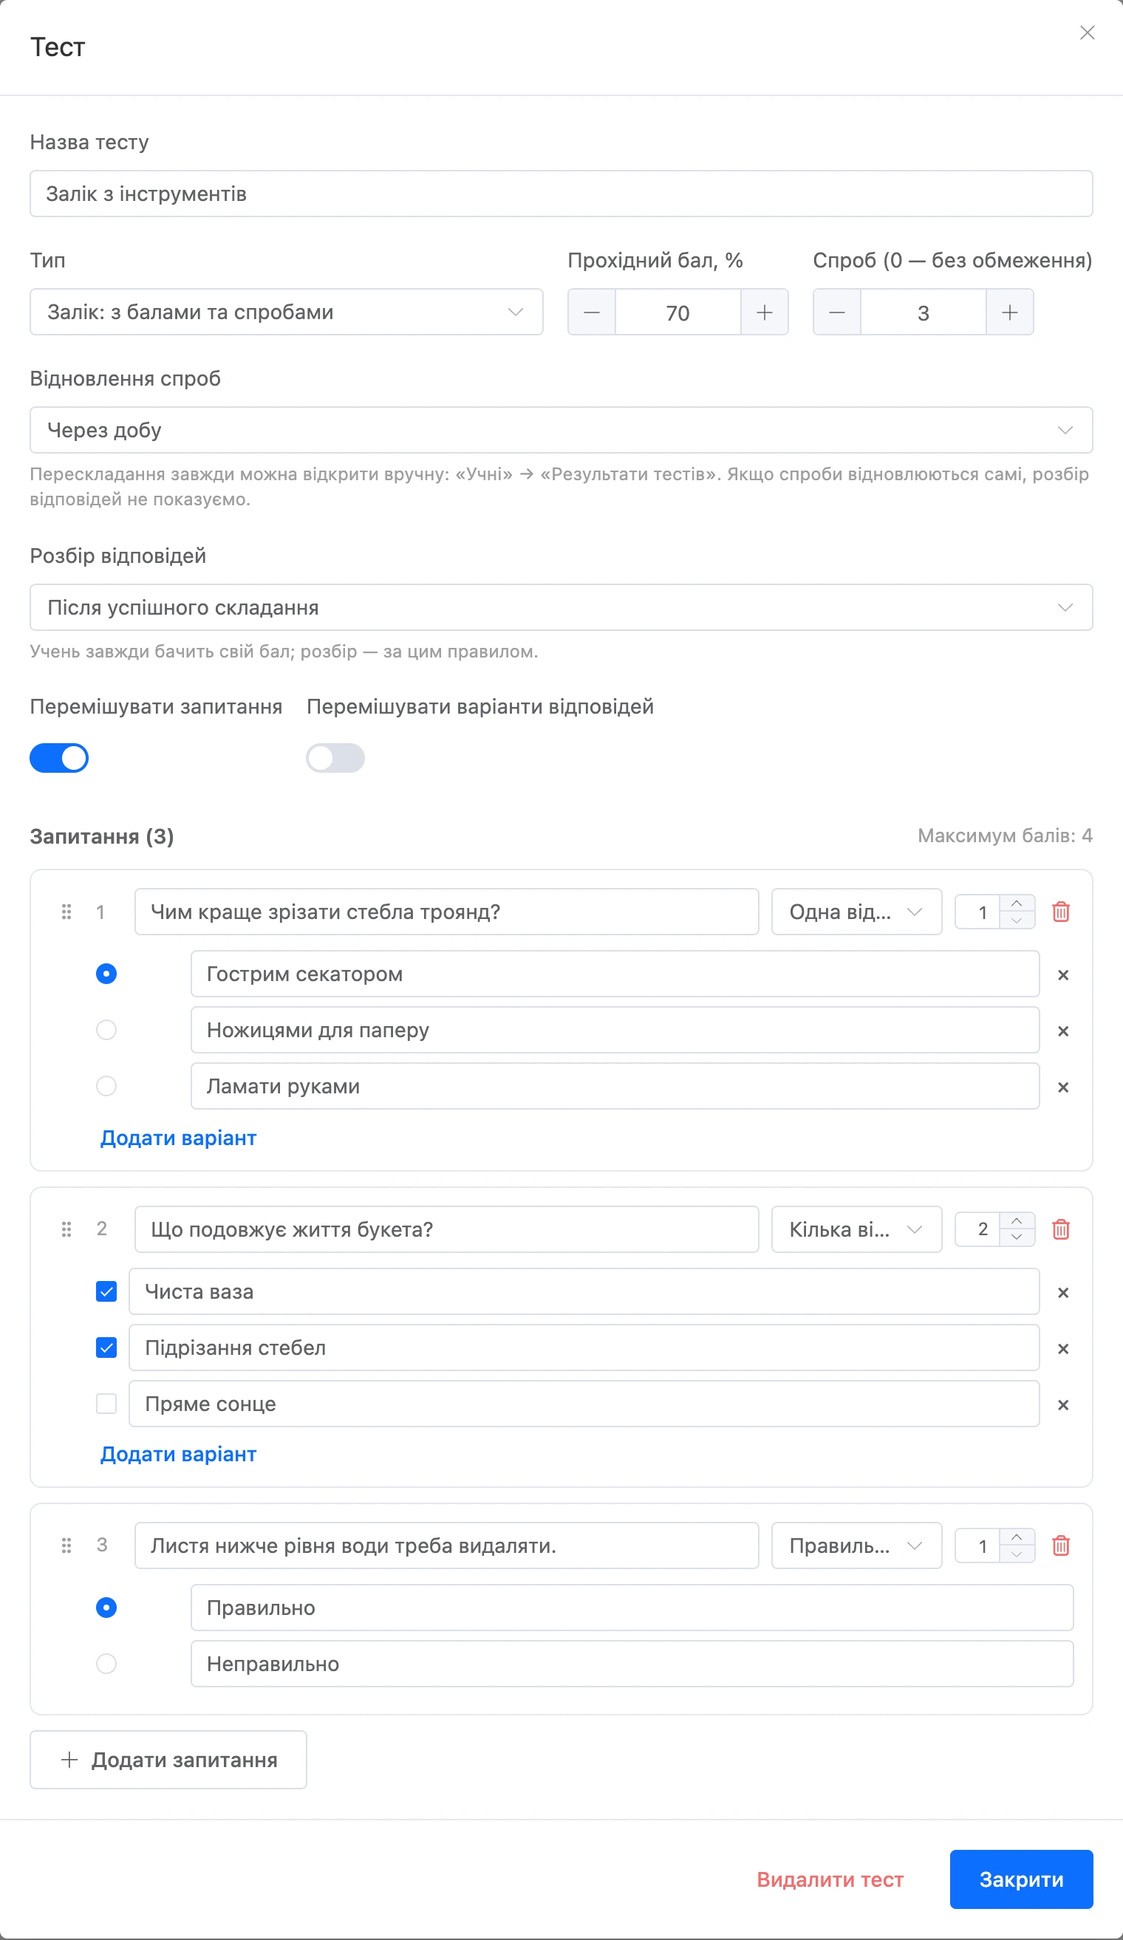Delete question 1 with trash icon
1123x1940 pixels.
(x=1061, y=912)
